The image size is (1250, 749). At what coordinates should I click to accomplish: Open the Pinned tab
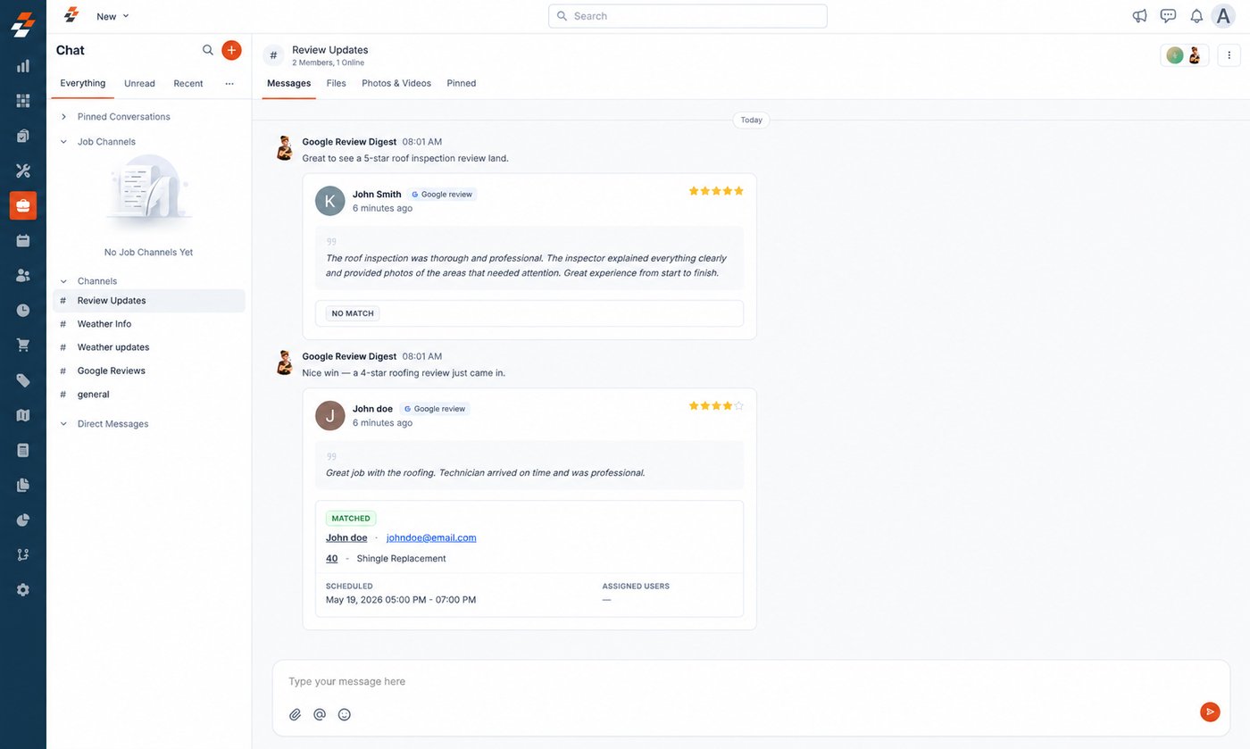pyautogui.click(x=462, y=83)
